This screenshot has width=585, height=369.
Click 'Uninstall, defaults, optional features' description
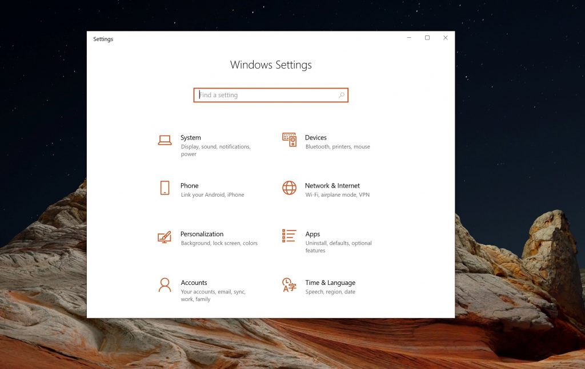tap(338, 247)
